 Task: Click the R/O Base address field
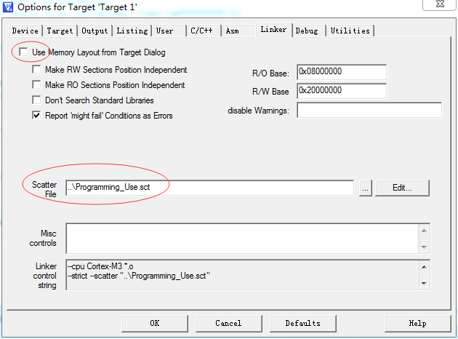point(342,72)
